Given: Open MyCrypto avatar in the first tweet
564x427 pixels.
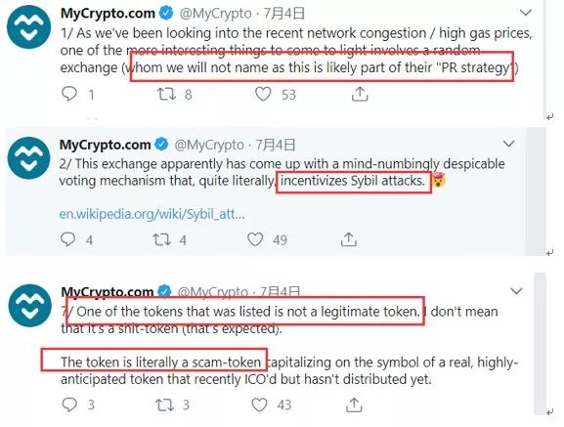Looking at the screenshot, I should pos(28,27).
